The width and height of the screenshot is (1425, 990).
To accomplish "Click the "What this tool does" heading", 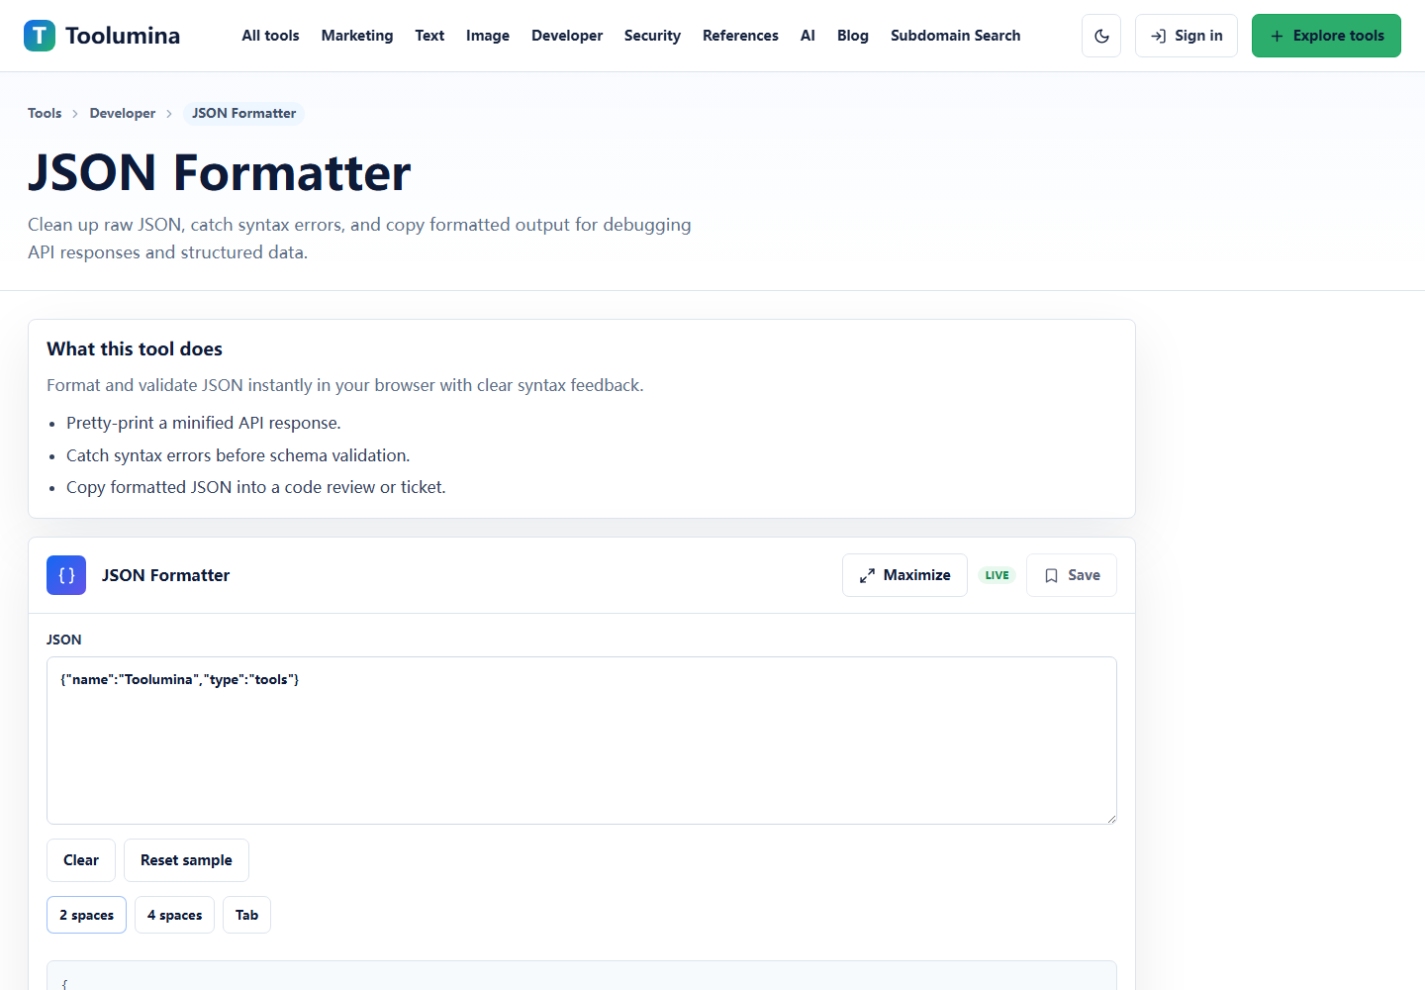I will (135, 348).
